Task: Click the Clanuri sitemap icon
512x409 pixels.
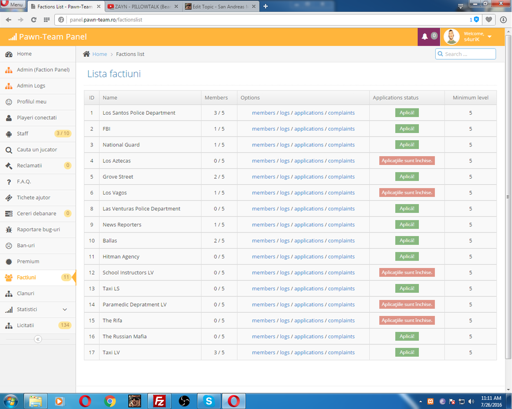Action: [9, 294]
